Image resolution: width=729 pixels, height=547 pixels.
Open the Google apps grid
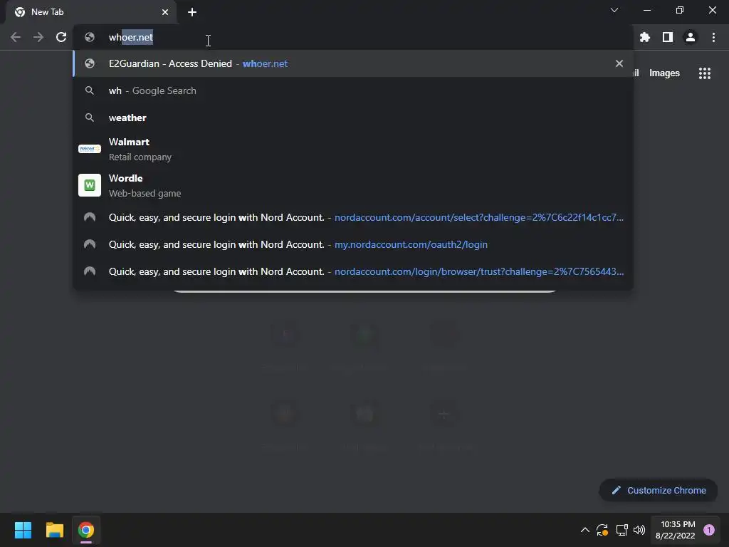(x=705, y=73)
